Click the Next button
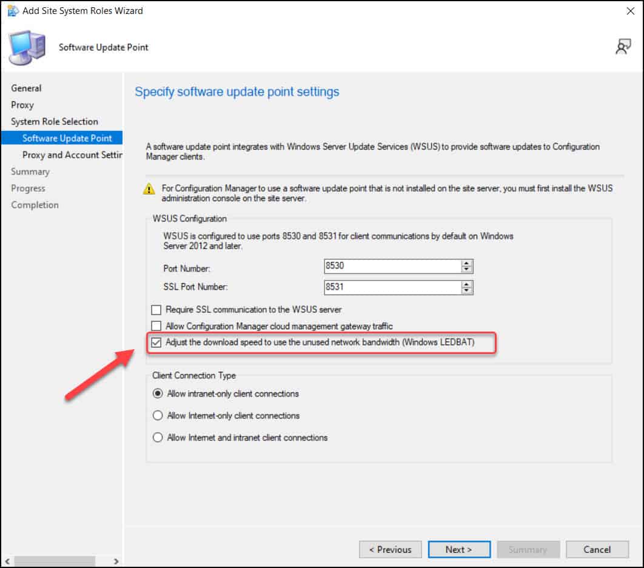Screen dimensions: 644x568 coord(459,550)
